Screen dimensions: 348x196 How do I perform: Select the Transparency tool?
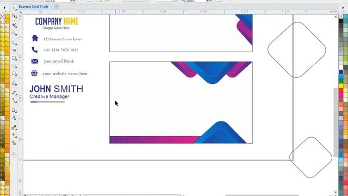(x=14, y=118)
